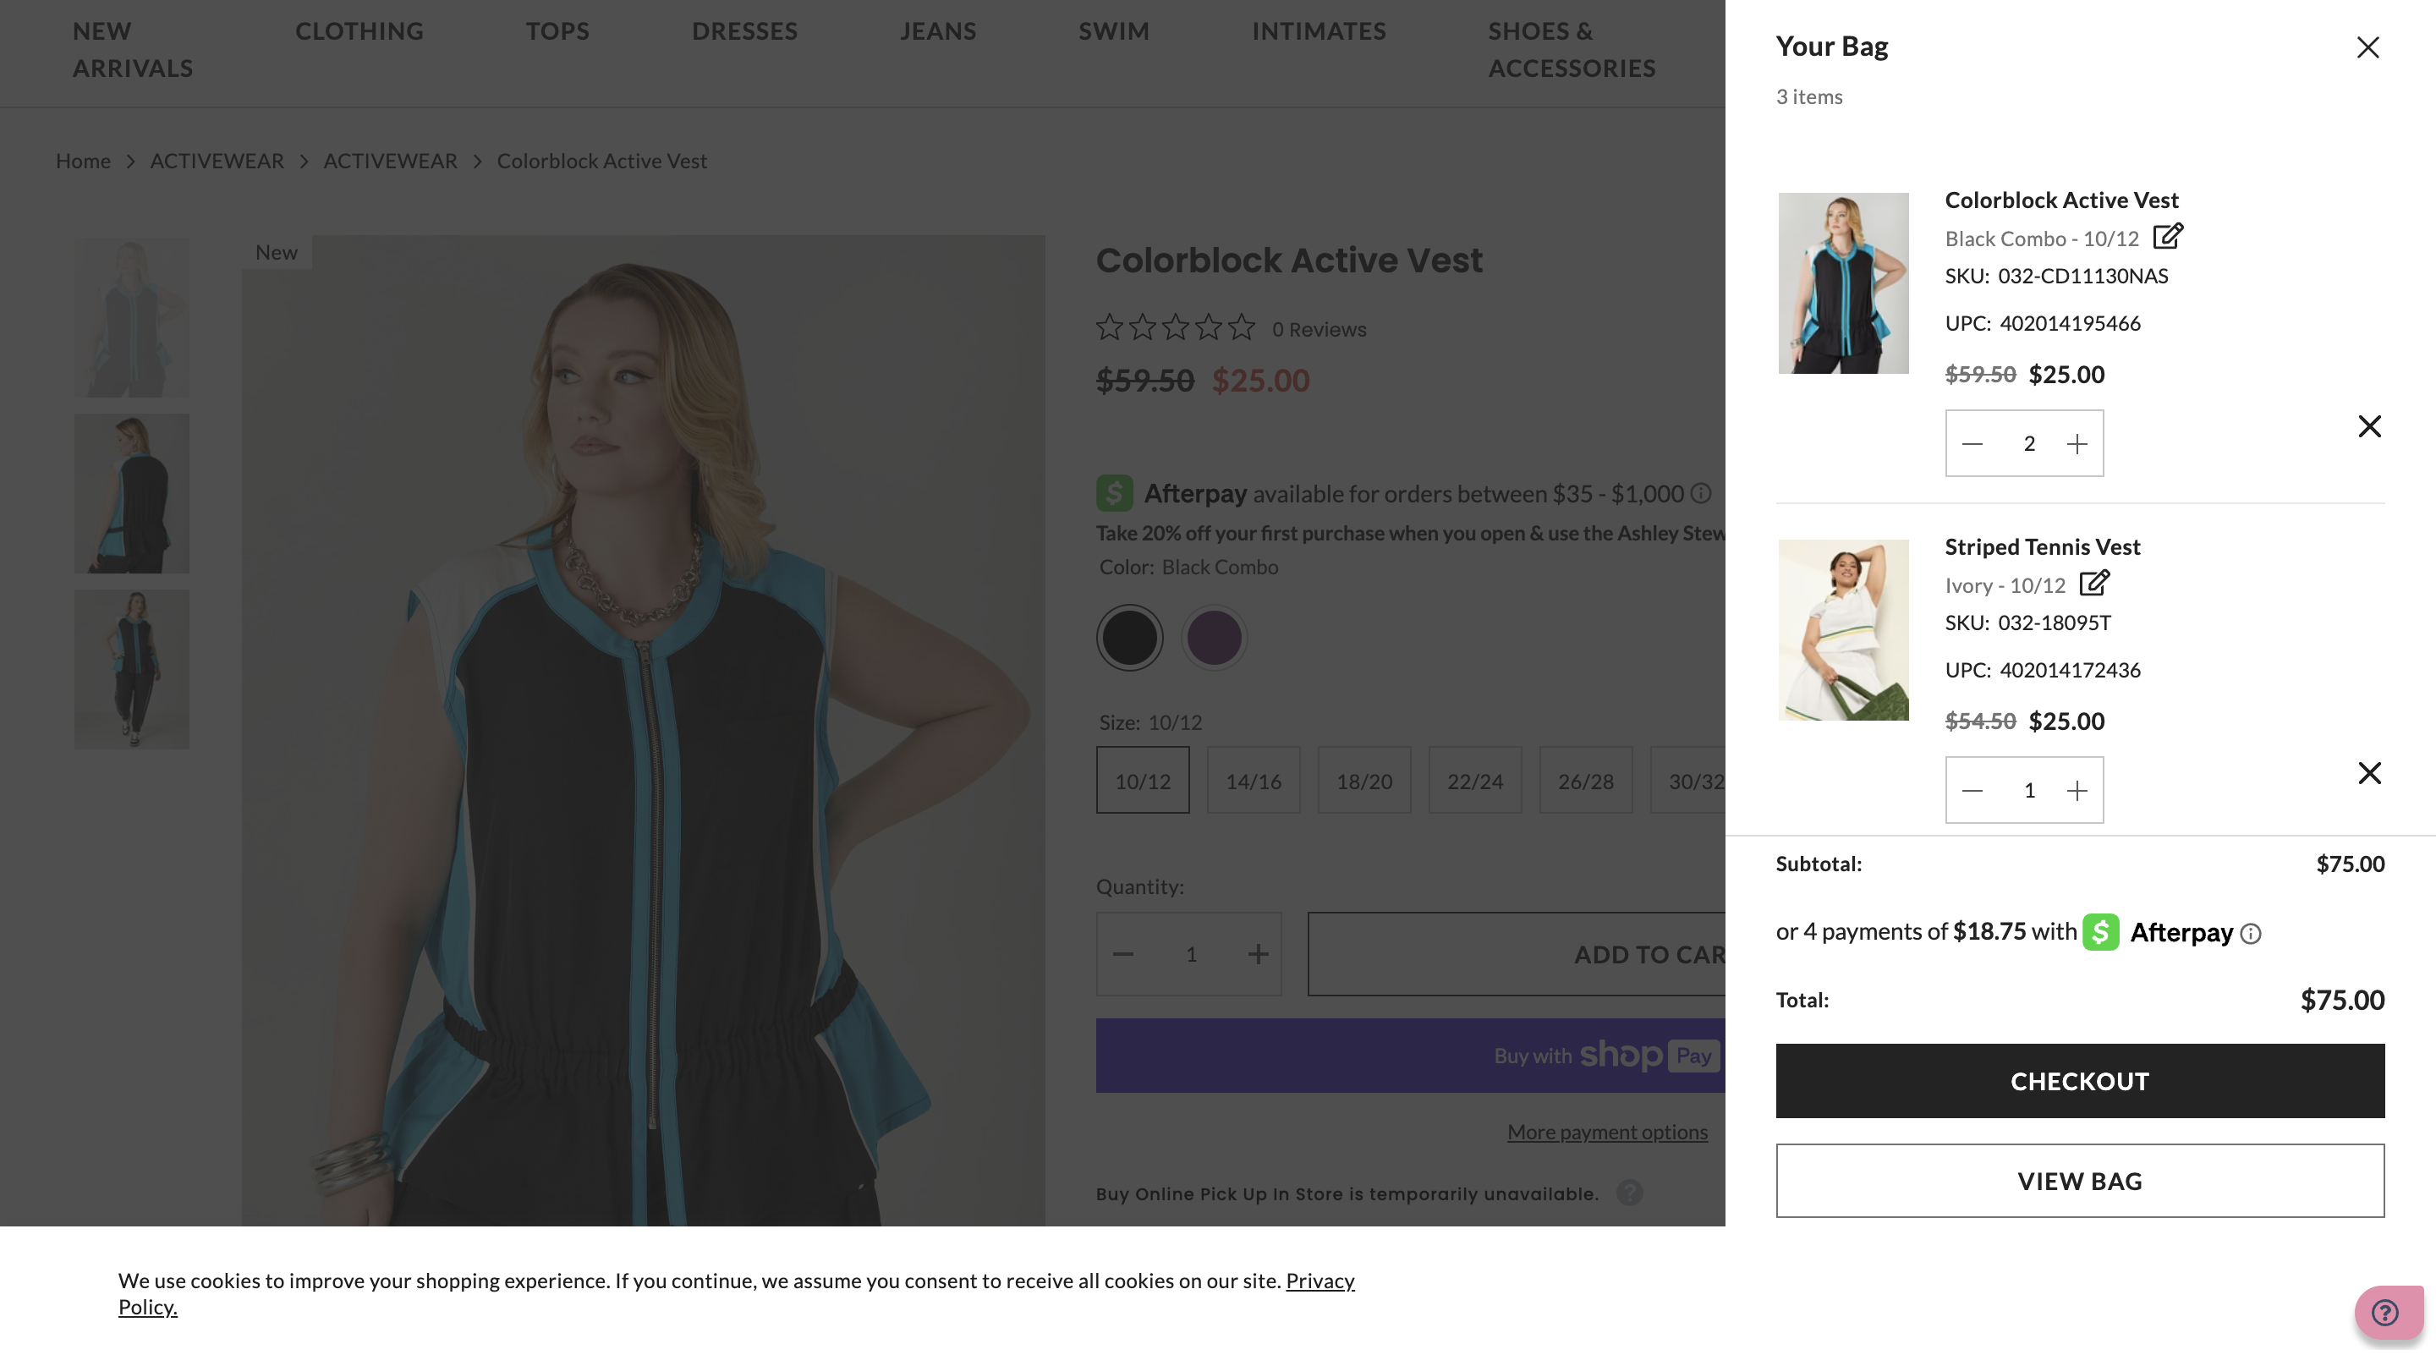2436x1355 pixels.
Task: Increase Striped Tennis Vest quantity in bag
Action: (2077, 791)
